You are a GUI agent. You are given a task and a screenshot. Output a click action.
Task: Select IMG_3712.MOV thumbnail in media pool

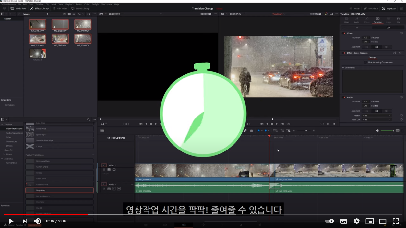coord(60,39)
